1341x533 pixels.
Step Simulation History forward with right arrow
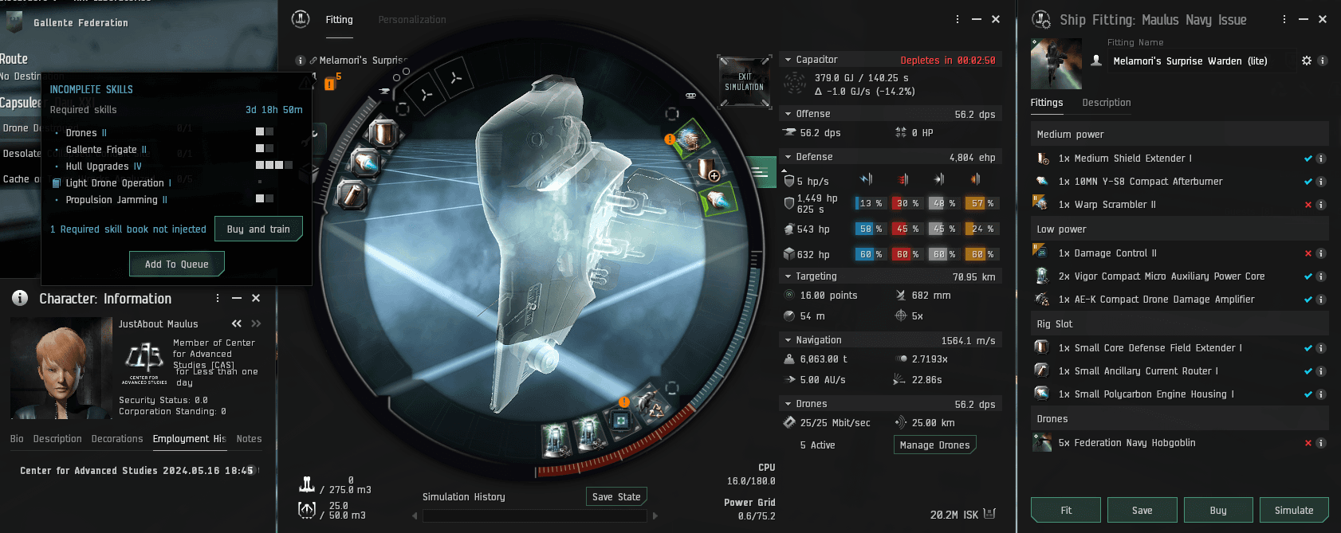pos(655,516)
